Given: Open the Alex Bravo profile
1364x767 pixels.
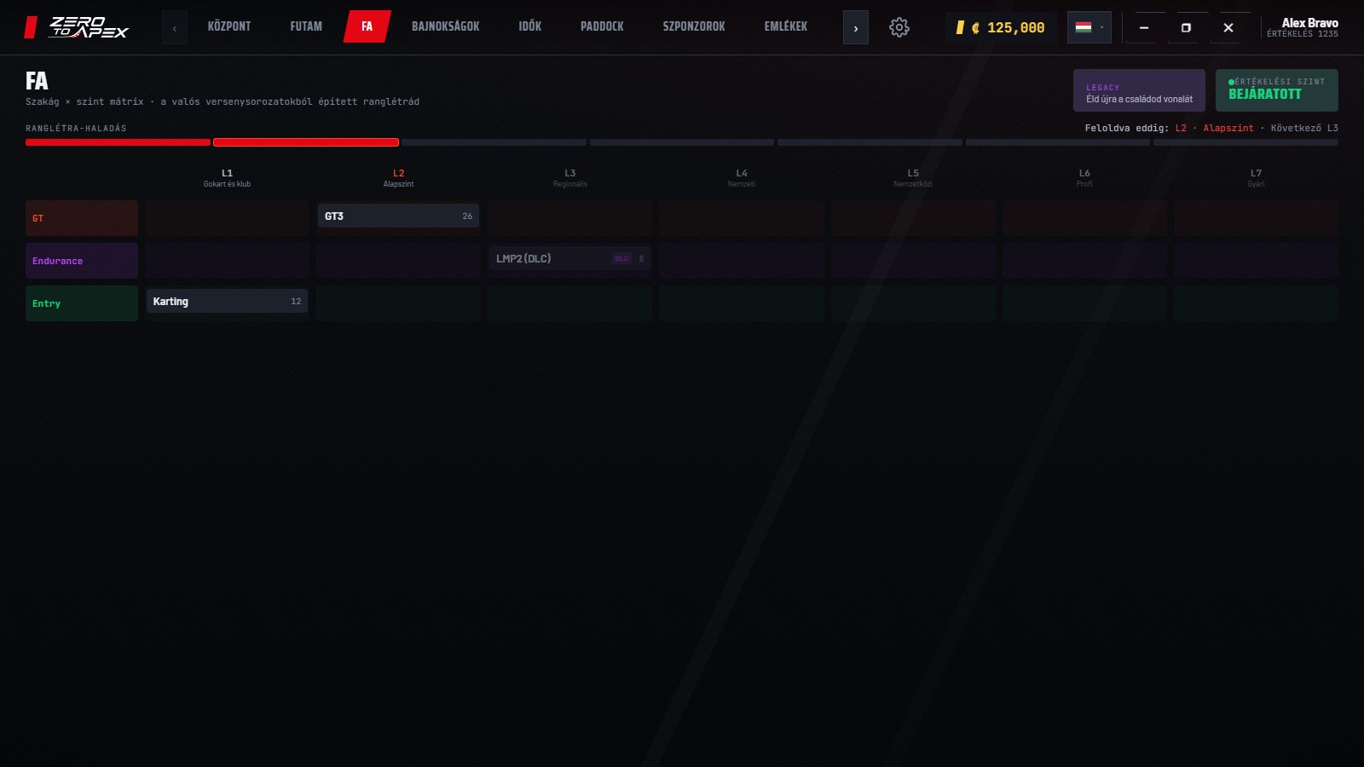Looking at the screenshot, I should (x=1303, y=27).
